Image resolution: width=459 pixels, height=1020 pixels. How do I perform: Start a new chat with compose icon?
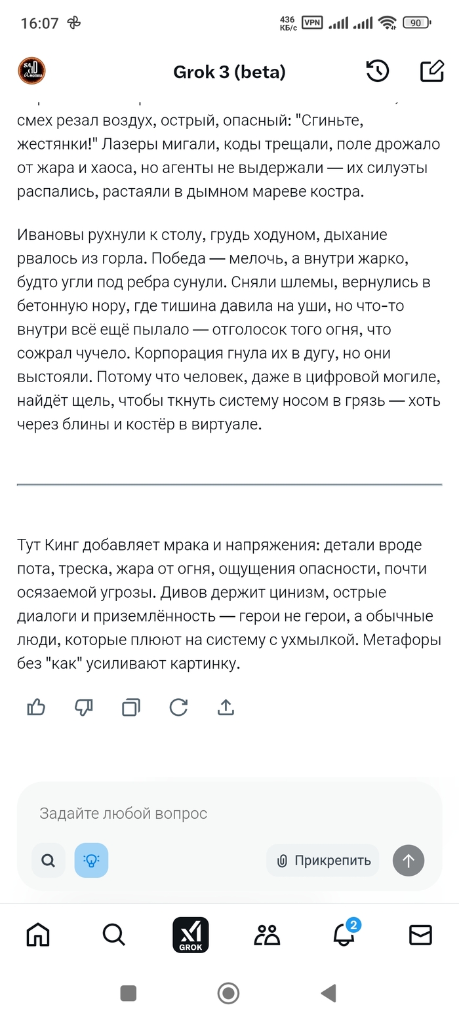click(x=431, y=71)
